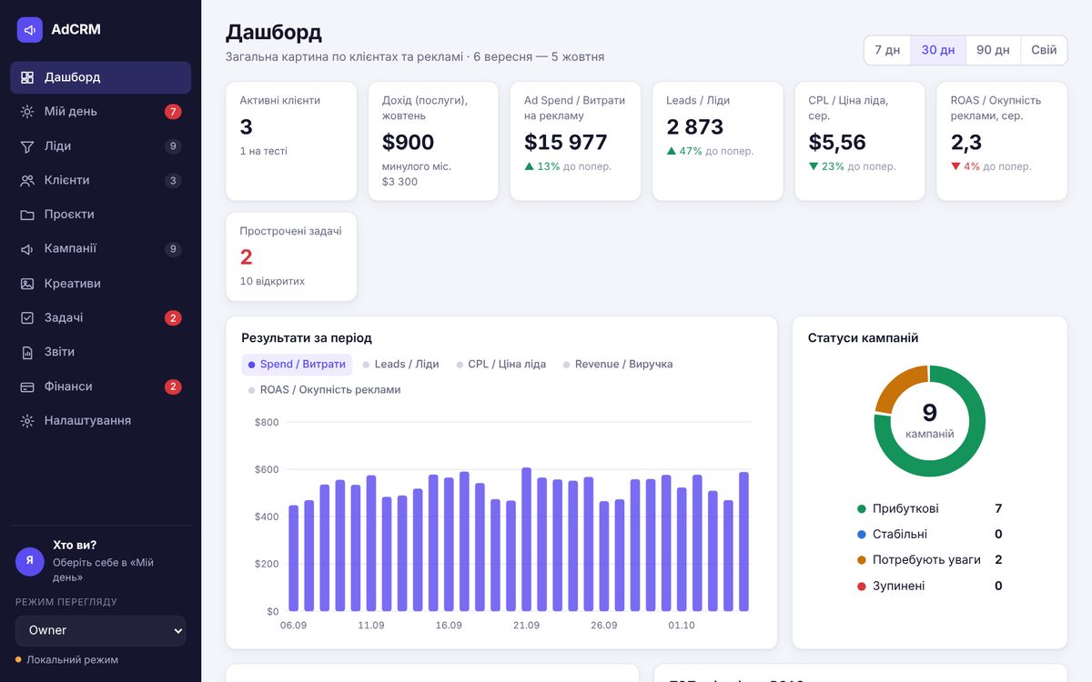1092x682 pixels.
Task: Toggle the Revenue / Виручка chart metric
Action: click(x=618, y=365)
